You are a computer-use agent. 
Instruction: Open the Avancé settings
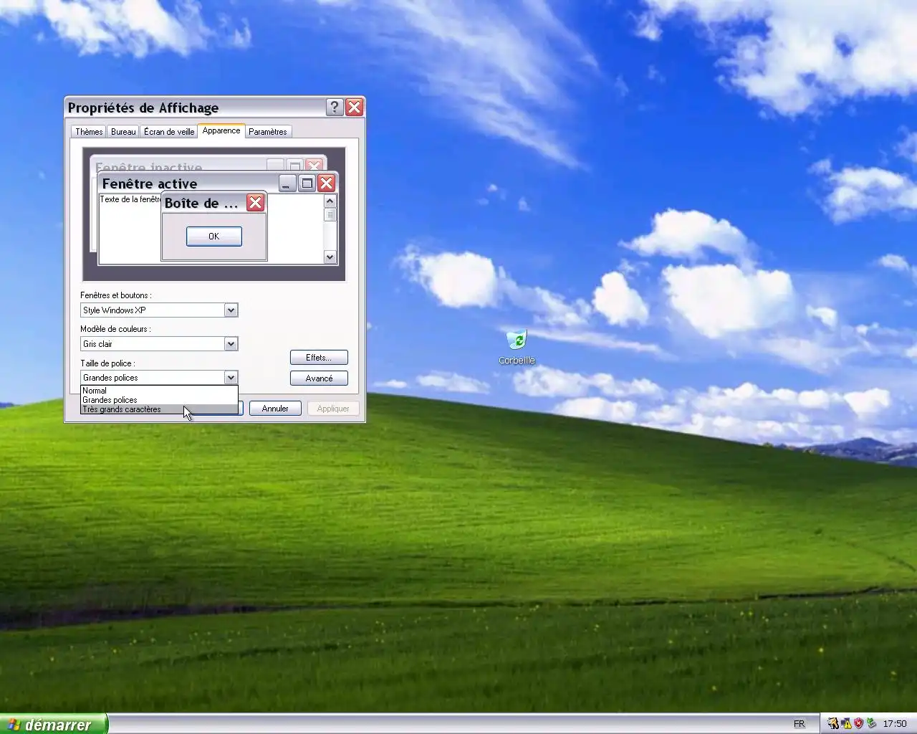click(x=319, y=378)
